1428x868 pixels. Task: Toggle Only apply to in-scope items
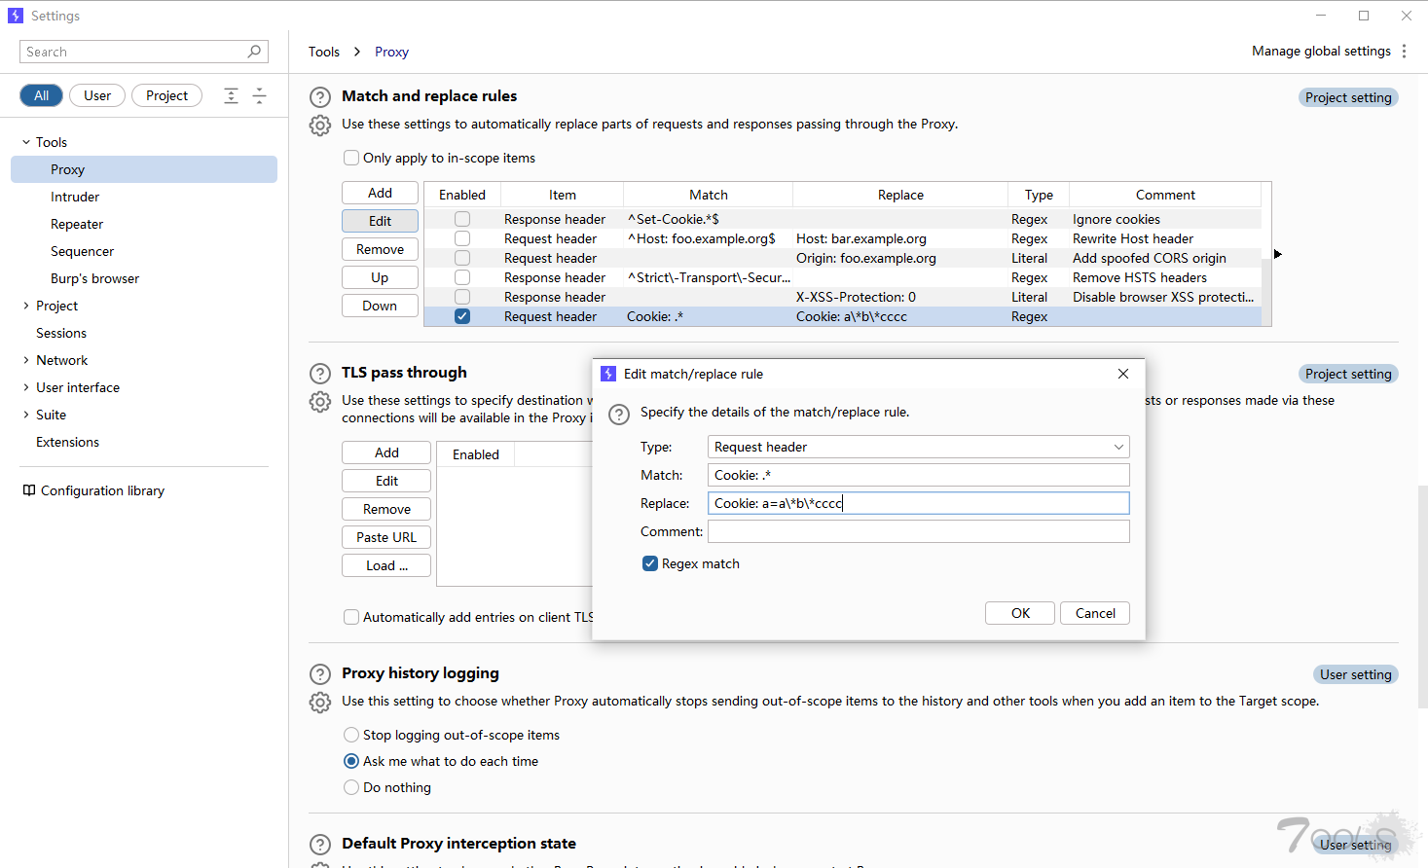pyautogui.click(x=351, y=158)
